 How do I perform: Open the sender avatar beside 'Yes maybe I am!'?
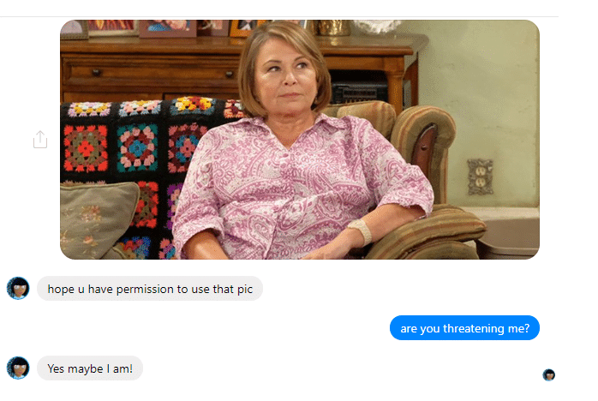(x=18, y=368)
